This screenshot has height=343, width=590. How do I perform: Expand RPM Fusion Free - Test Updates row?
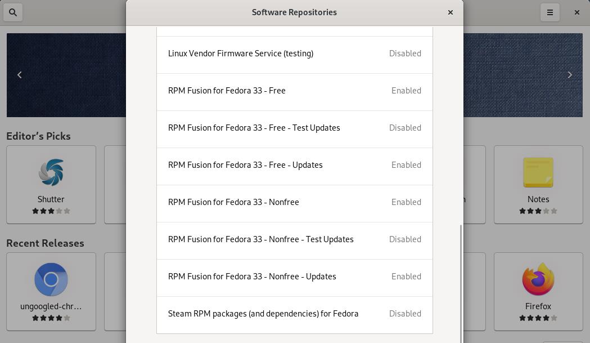click(x=254, y=128)
